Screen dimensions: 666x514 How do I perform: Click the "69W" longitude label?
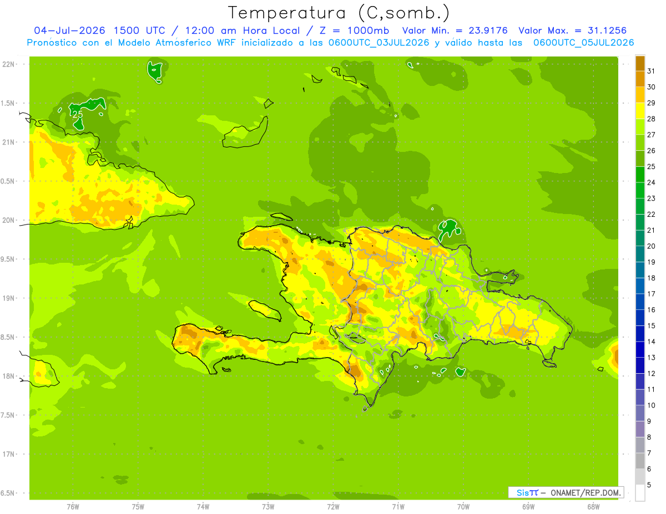click(x=528, y=507)
